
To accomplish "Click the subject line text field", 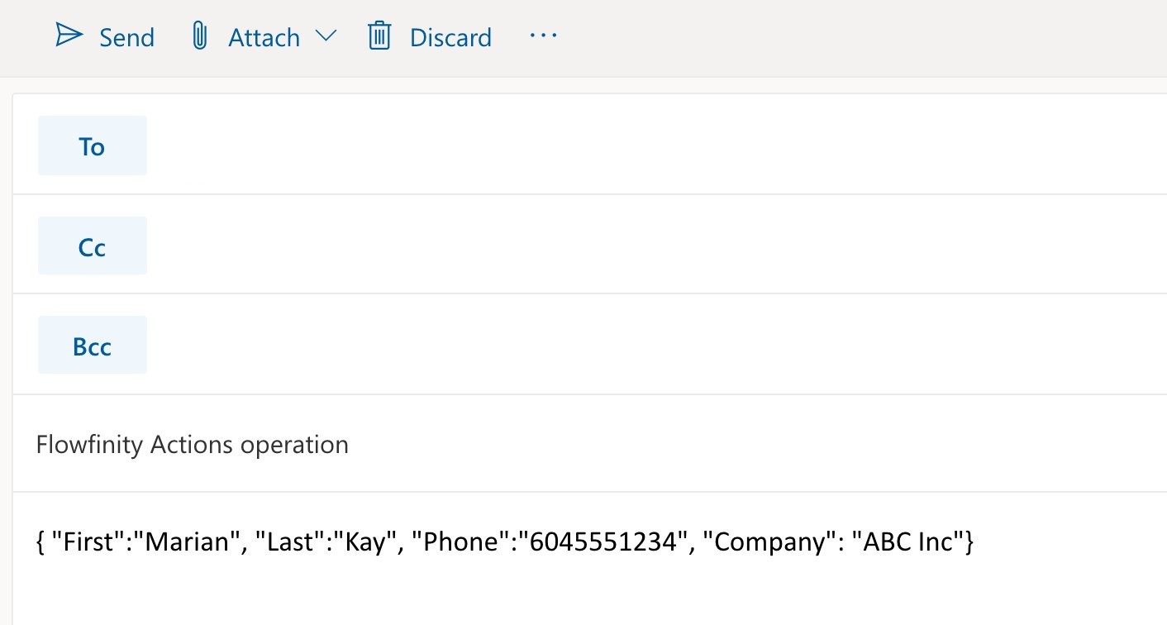I will pos(661,445).
